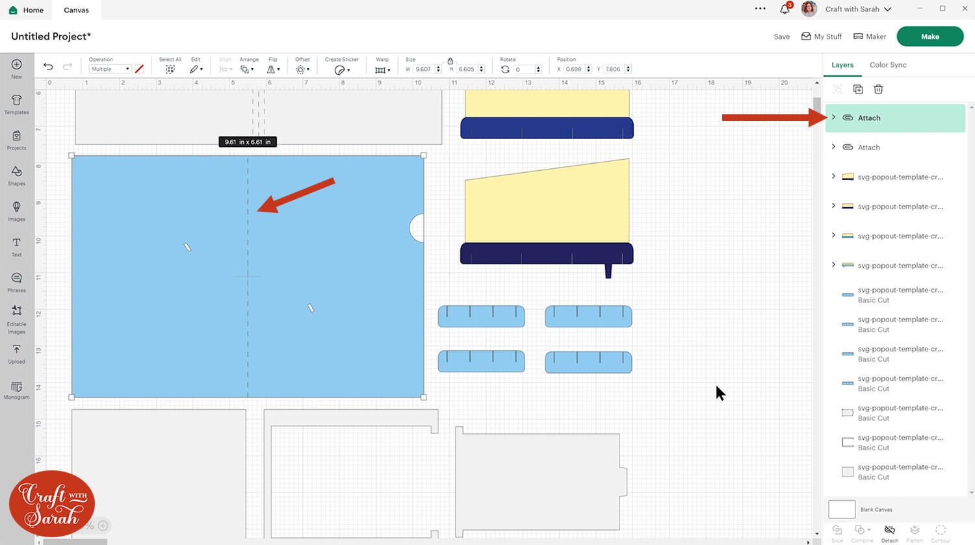Click the Blank Canvas color swatch

point(841,509)
